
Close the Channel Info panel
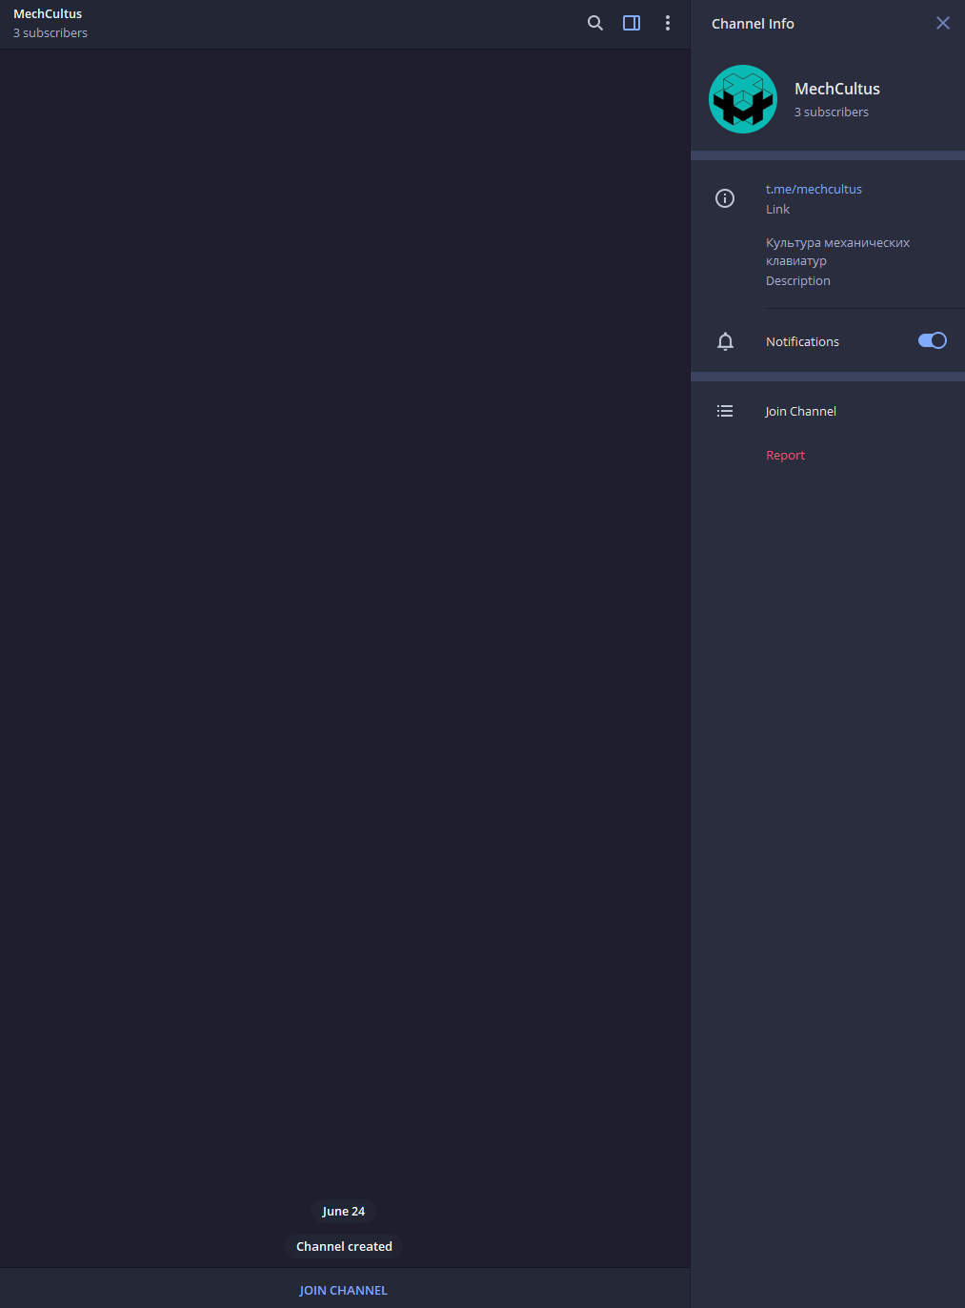(x=943, y=23)
